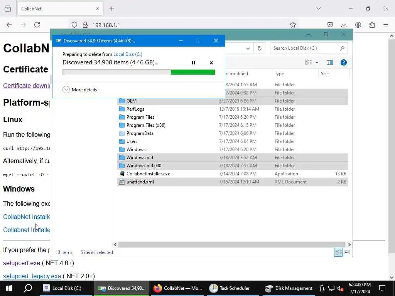Click the search magnifier icon in Explorer
Screen dimensions: 395x296
coord(342,48)
